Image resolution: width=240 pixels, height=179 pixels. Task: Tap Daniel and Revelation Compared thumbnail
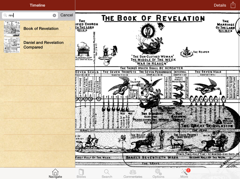point(12,45)
